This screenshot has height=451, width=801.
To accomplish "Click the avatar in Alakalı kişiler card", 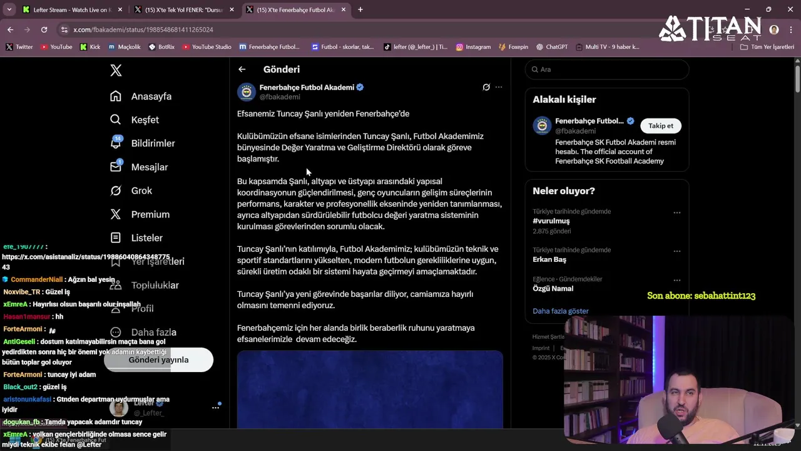I will pos(542,125).
